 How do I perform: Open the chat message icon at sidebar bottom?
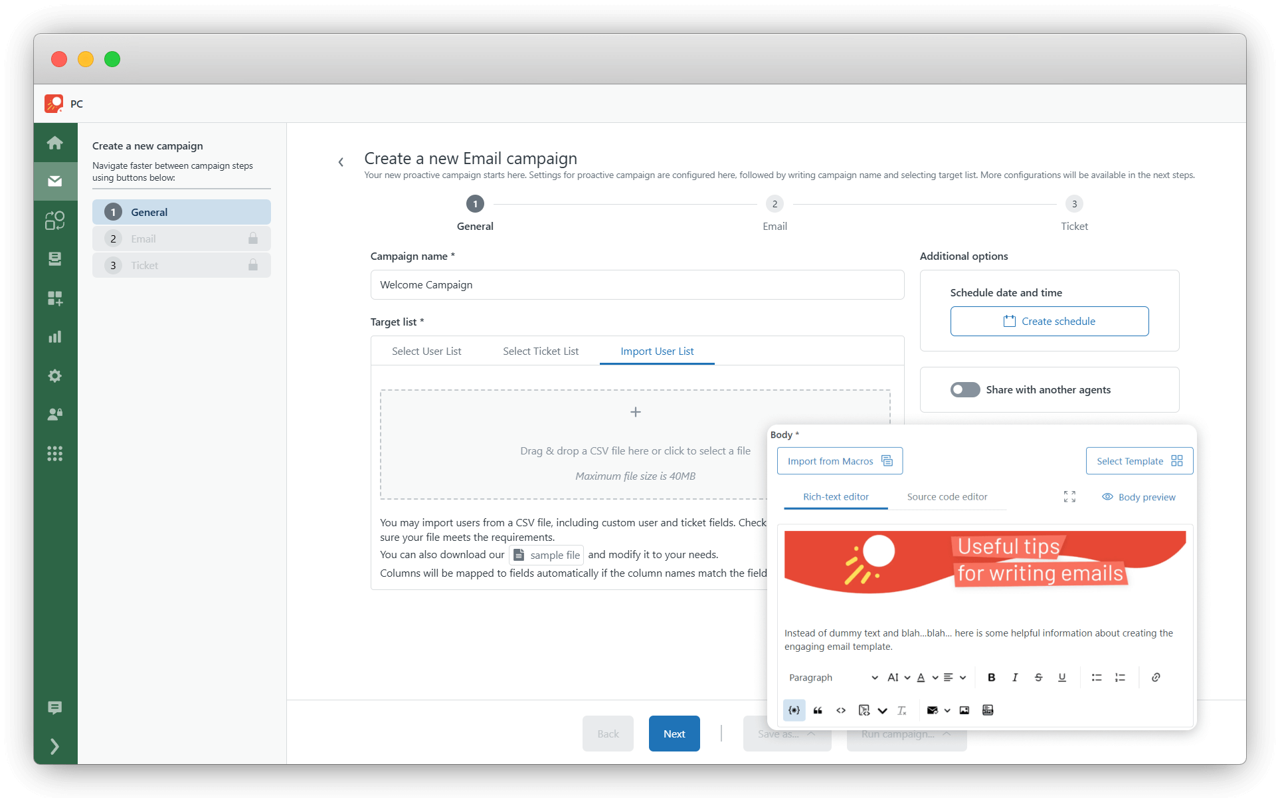tap(55, 708)
